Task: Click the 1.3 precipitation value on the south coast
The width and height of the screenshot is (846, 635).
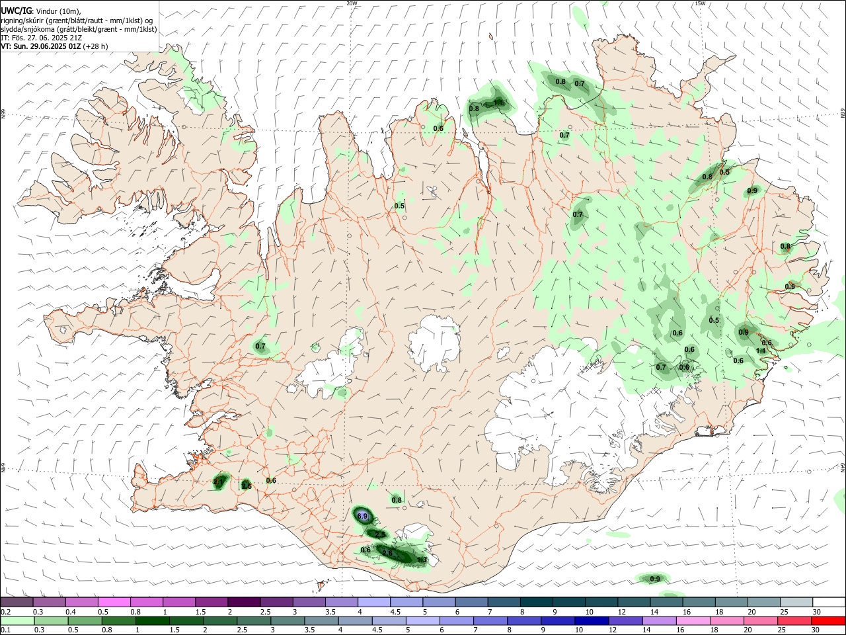Action: pos(422,560)
